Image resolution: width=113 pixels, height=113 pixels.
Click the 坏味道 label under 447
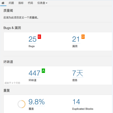[32, 80]
